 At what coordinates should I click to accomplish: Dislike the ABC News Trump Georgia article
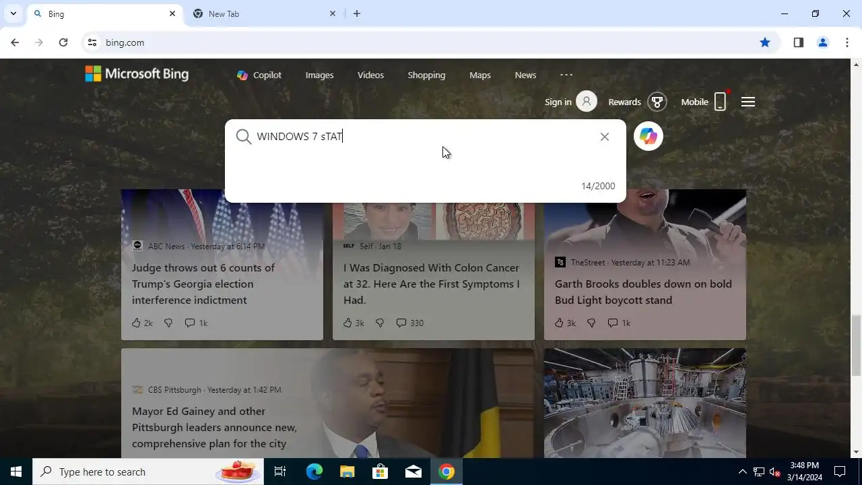(168, 323)
